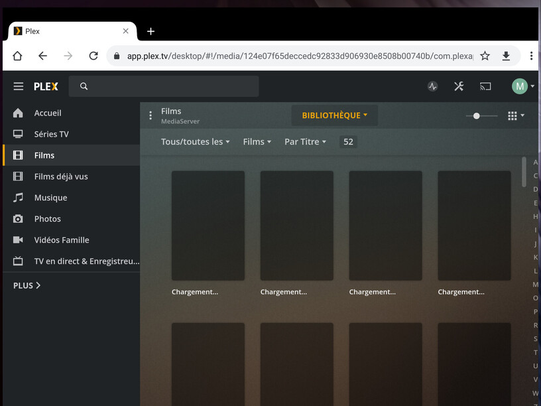Screen dimensions: 541x406
Task: Open the Activity pulse icon
Action: coord(433,86)
